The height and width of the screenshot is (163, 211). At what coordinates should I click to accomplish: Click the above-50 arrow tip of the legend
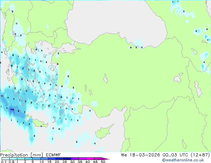105,159
